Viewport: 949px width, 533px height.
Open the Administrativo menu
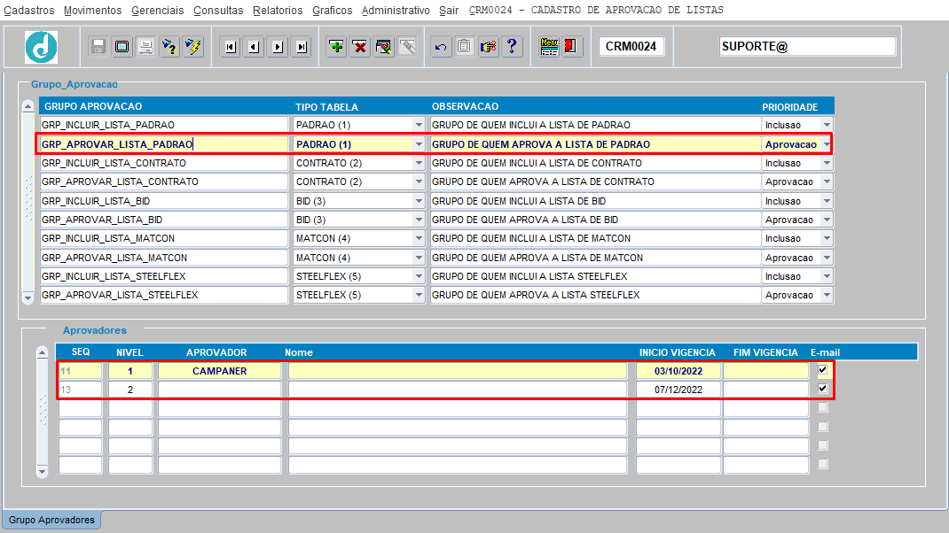(396, 11)
